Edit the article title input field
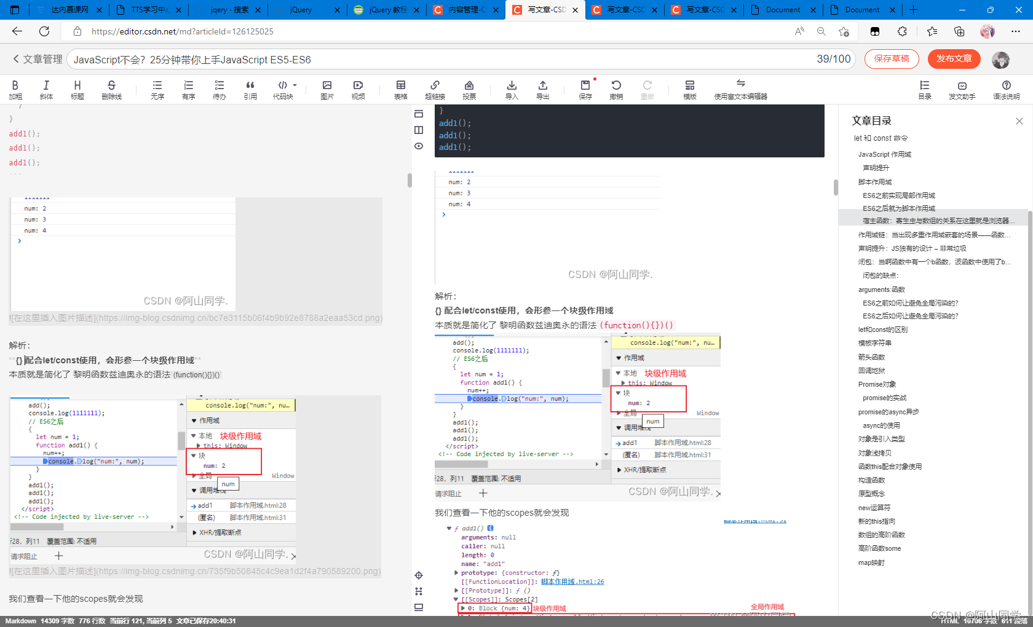Viewport: 1033px width, 627px height. coord(461,59)
